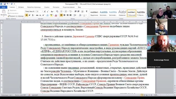Switch to the web layout view icon
Screen dimensions: 176x99
(x=147, y=95)
